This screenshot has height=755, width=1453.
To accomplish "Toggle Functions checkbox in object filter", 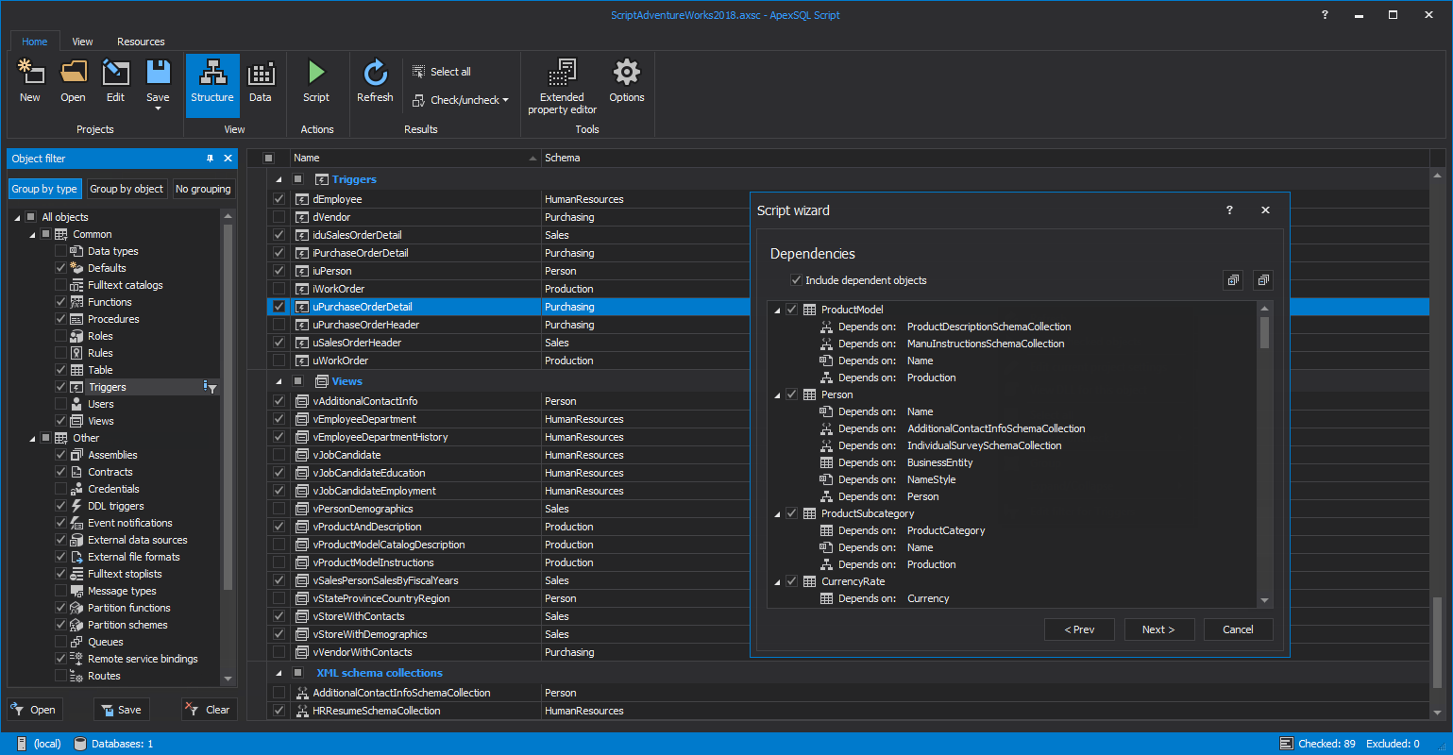I will click(x=60, y=302).
